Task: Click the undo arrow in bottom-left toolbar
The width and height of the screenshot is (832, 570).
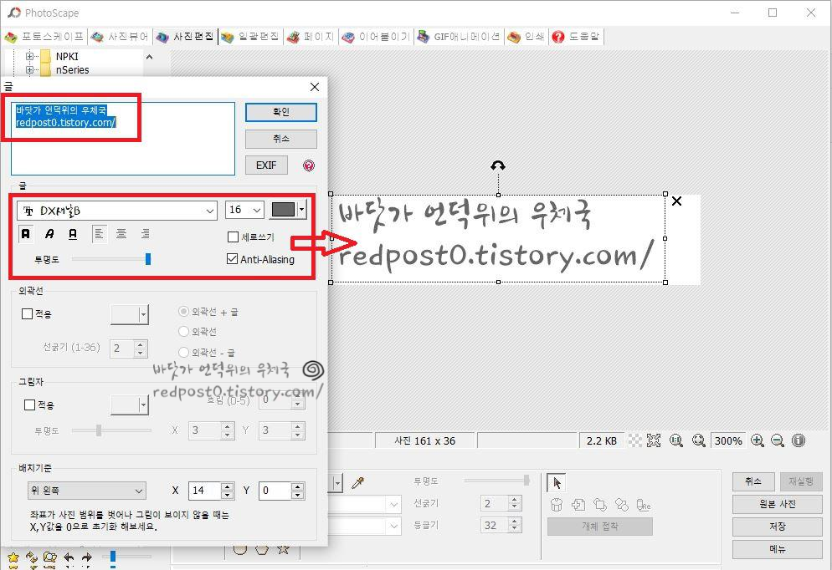Action: pyautogui.click(x=69, y=557)
